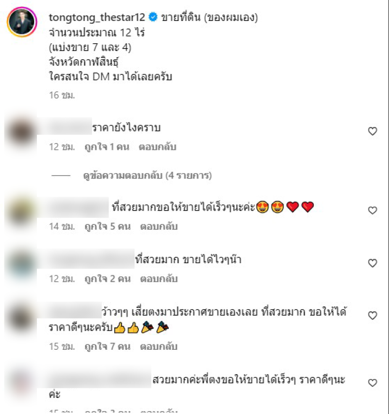Expand view replies (4 รายการ)
Image resolution: width=389 pixels, height=414 pixels.
pyautogui.click(x=147, y=176)
